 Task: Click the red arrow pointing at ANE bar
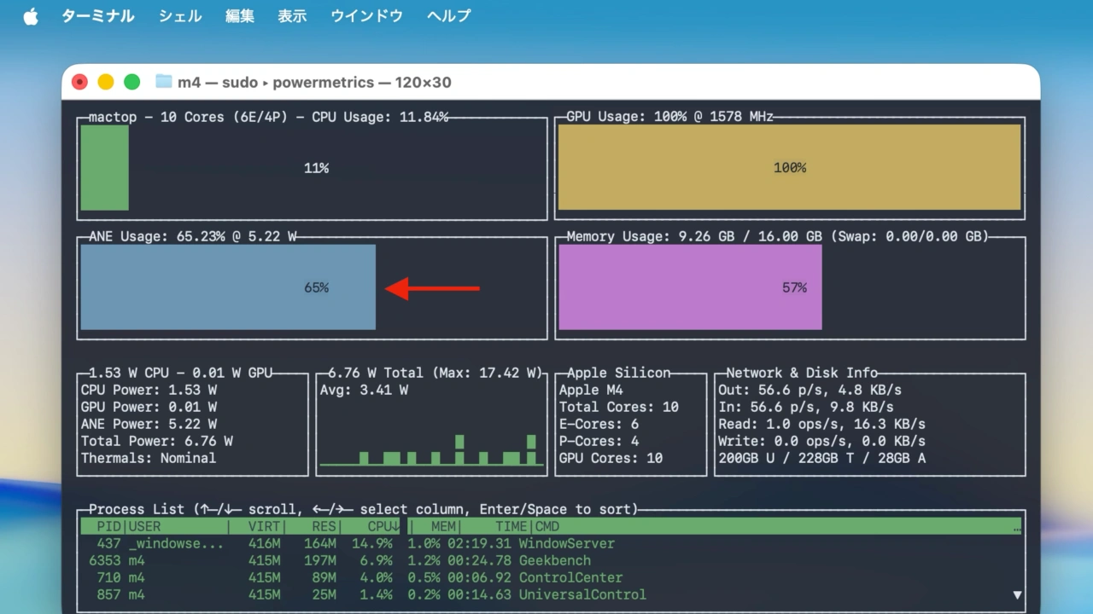(432, 288)
